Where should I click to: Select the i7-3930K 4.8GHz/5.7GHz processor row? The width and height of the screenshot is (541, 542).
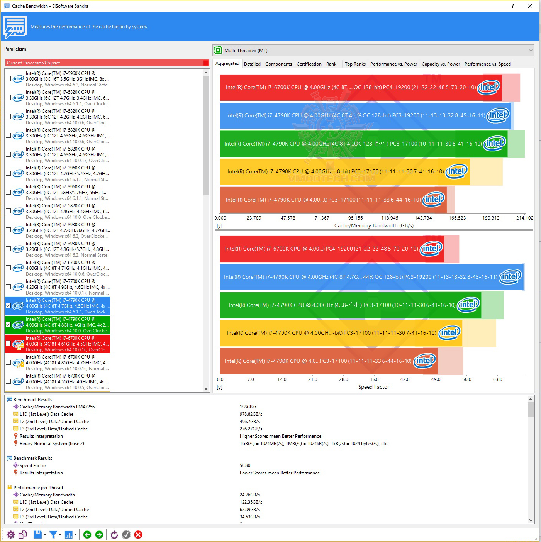point(58,249)
